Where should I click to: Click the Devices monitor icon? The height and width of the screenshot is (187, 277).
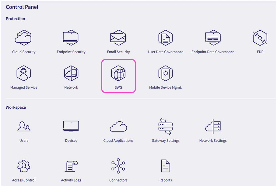[x=71, y=126]
